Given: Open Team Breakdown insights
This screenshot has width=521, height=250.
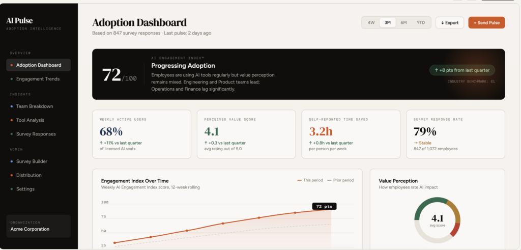Looking at the screenshot, I should pyautogui.click(x=35, y=106).
